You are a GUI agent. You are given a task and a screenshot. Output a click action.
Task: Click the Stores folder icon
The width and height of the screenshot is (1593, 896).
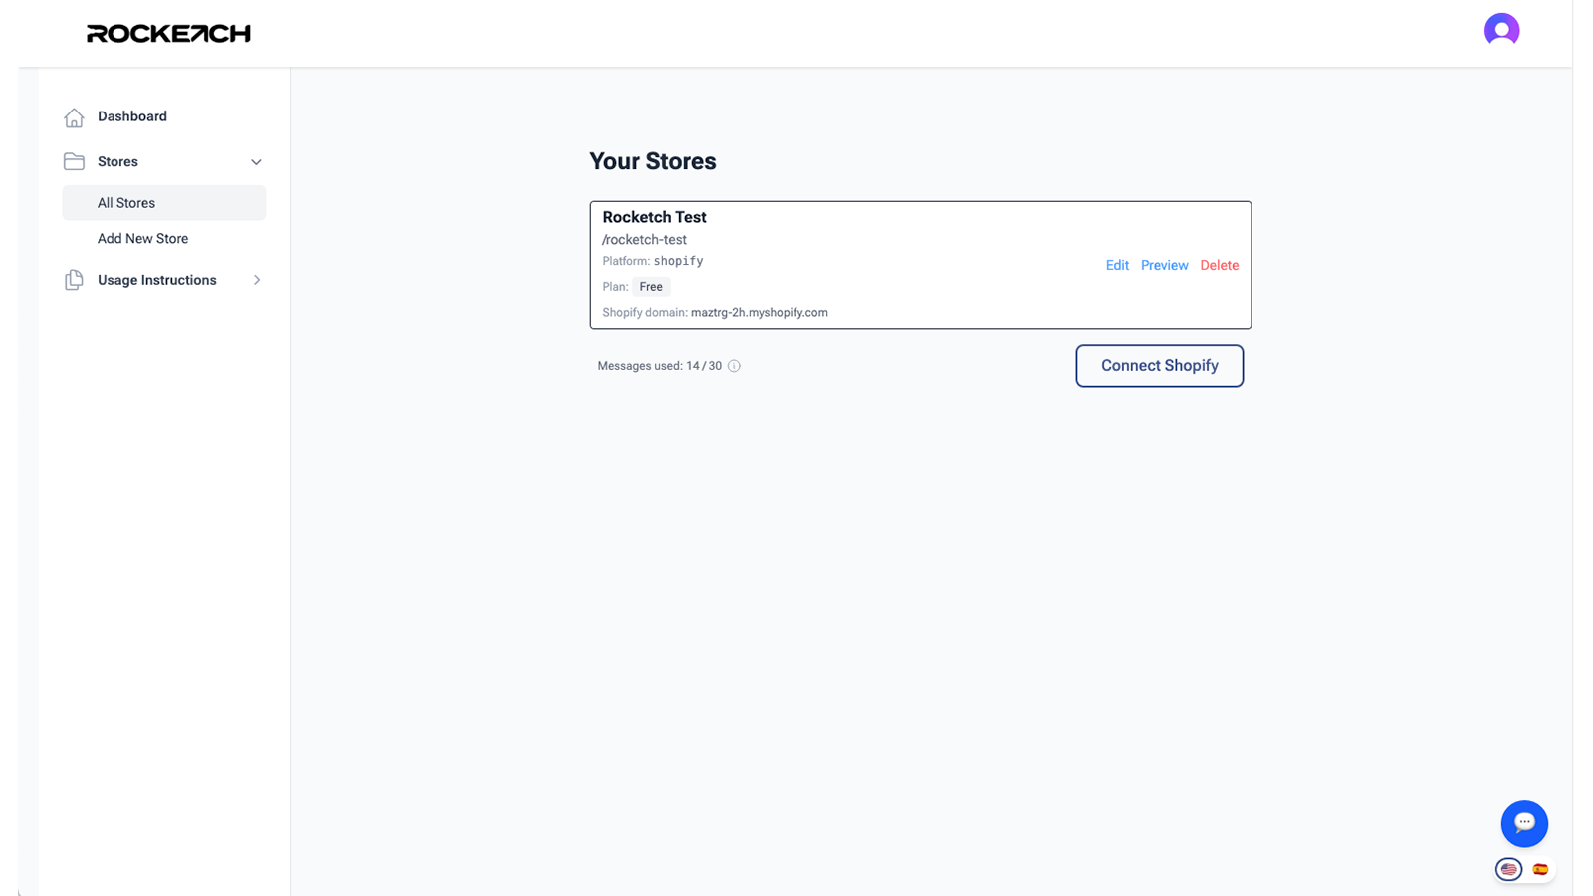click(74, 161)
